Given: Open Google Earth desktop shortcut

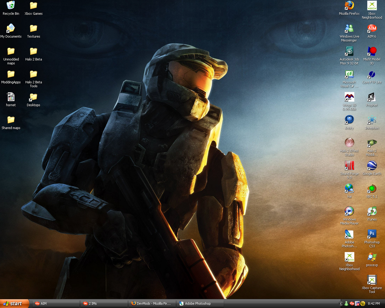Looking at the screenshot, I should click(x=372, y=168).
